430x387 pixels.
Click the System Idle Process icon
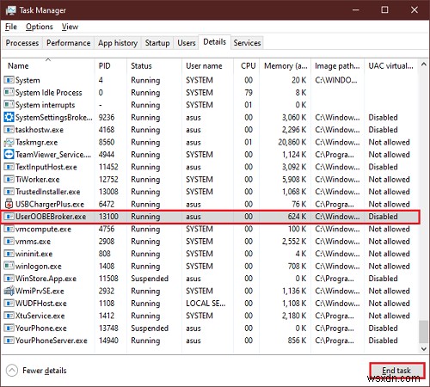click(x=9, y=92)
